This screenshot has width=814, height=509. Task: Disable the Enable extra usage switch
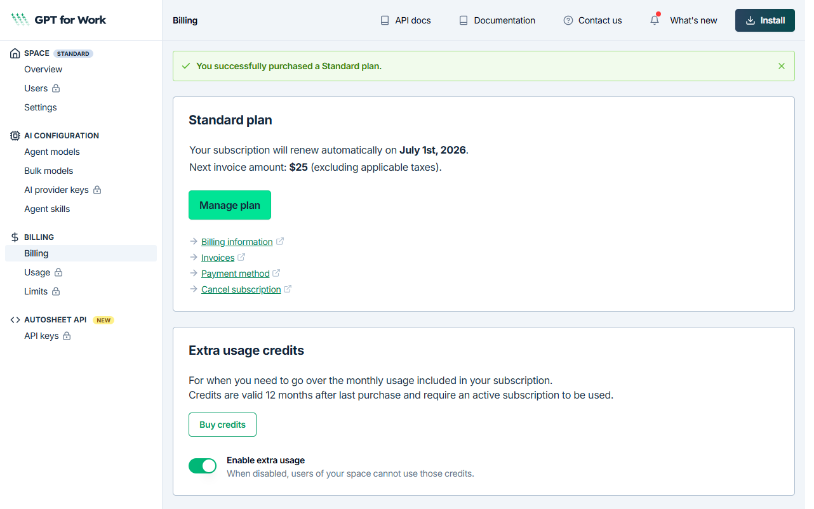click(203, 466)
